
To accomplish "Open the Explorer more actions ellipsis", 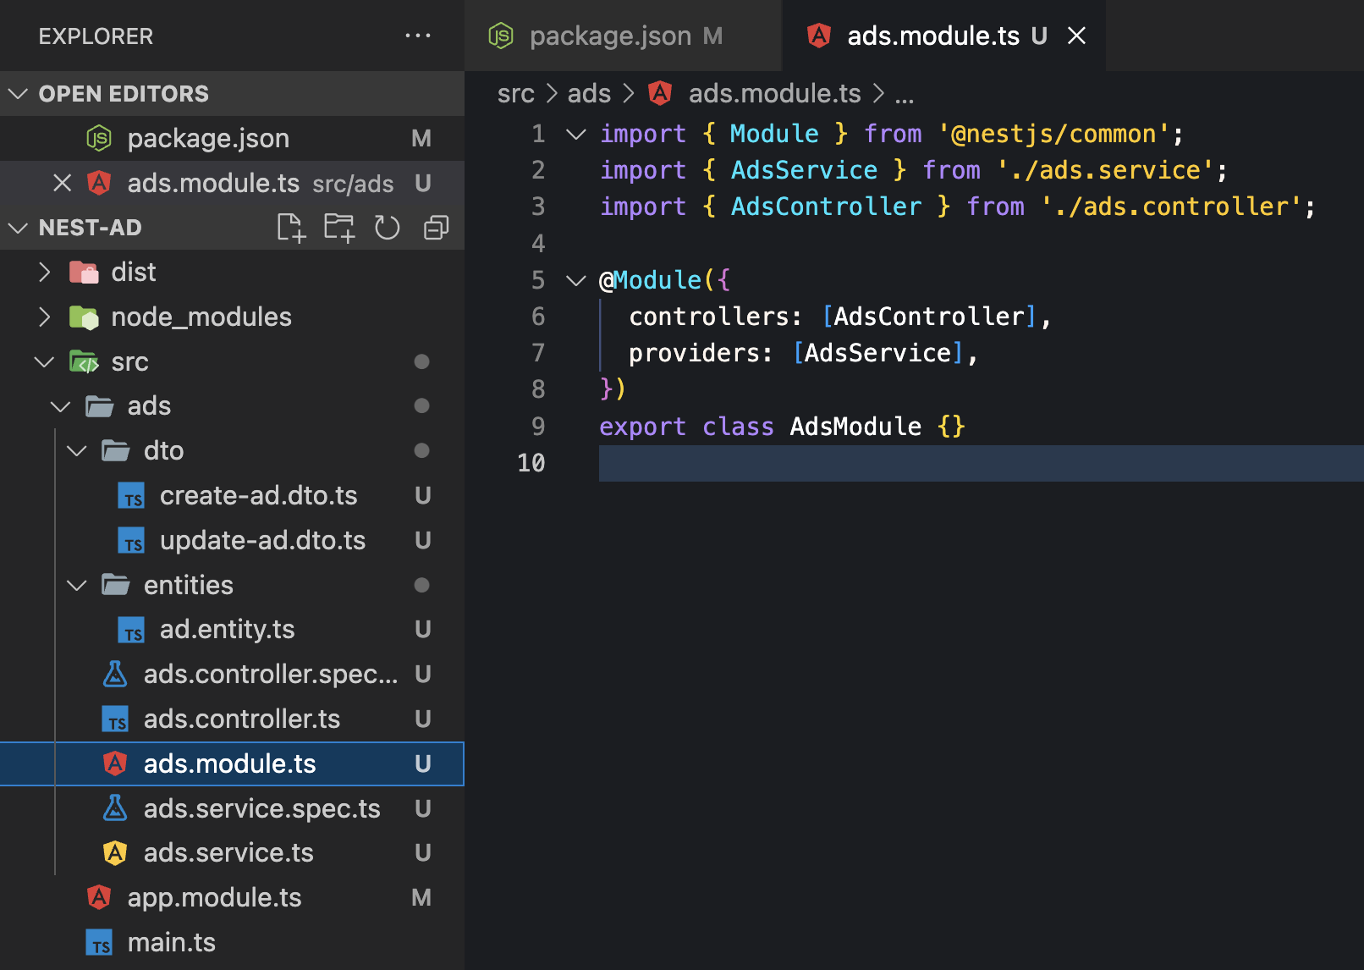I will click(418, 36).
